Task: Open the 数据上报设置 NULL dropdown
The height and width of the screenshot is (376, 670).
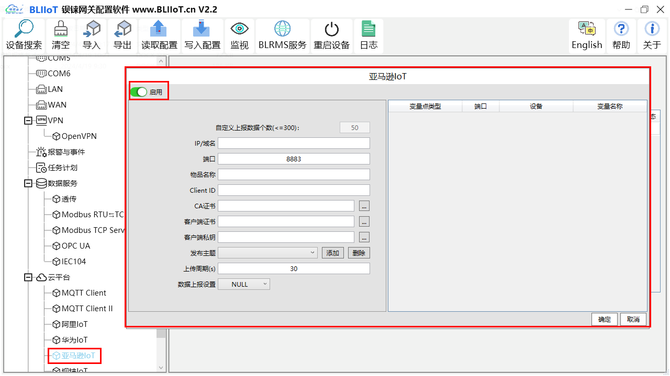Action: pos(243,284)
